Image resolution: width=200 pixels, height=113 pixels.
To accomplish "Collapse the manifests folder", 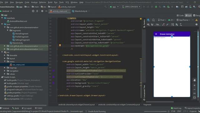I will click(2, 18).
